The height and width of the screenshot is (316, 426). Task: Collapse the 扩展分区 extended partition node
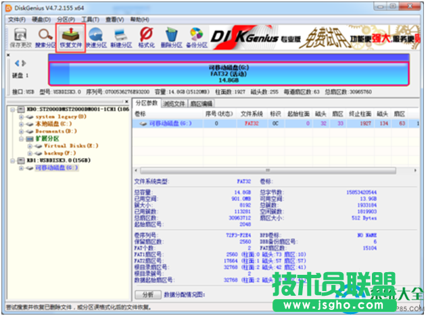point(21,139)
